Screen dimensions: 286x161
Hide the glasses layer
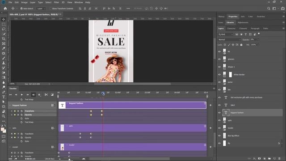pyautogui.click(x=219, y=59)
